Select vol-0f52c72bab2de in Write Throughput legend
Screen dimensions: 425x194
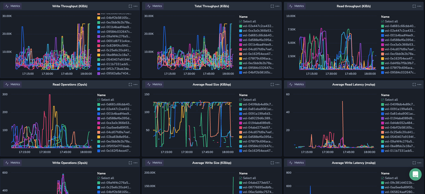pos(114,69)
